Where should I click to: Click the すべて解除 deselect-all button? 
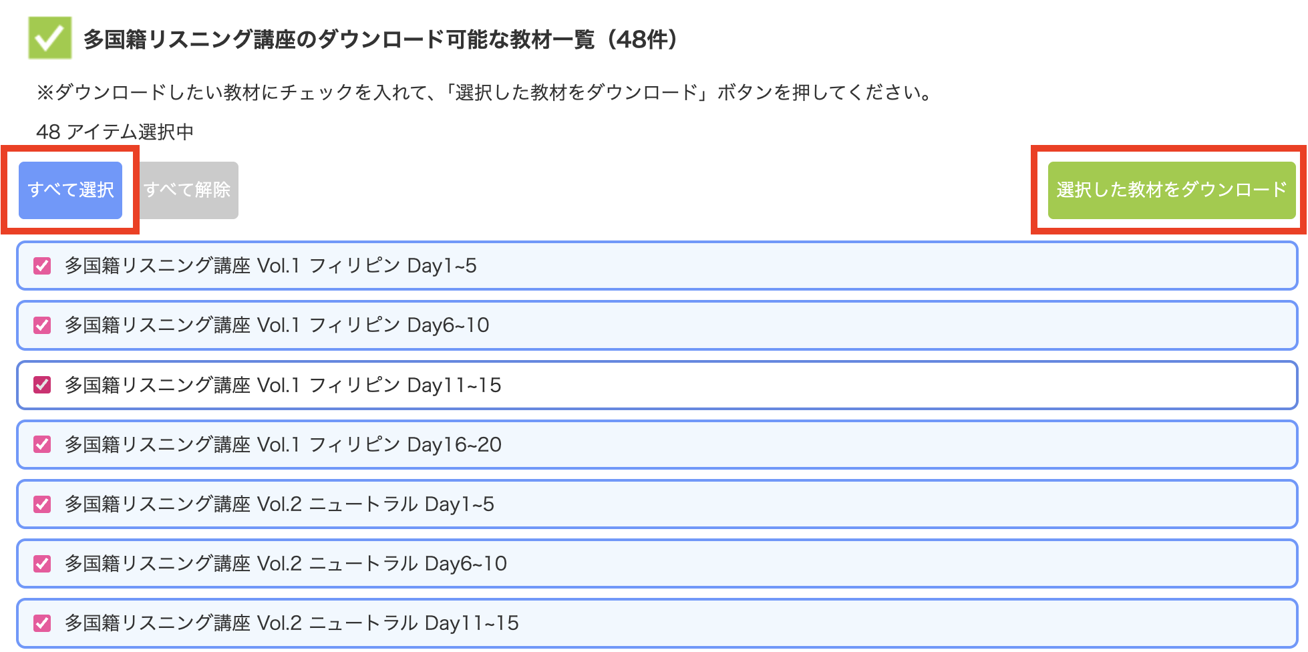pyautogui.click(x=188, y=190)
